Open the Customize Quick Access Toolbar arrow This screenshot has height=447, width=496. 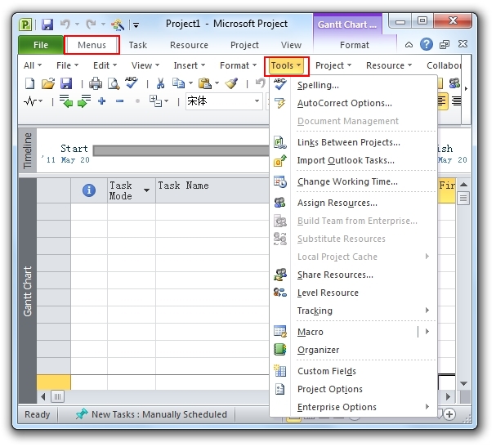(x=136, y=25)
